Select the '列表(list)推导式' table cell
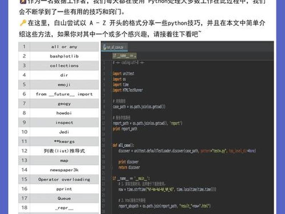Viewport: 285px width, 214px height. [x=64, y=151]
